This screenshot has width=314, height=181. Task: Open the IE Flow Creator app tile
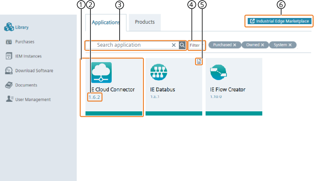tap(234, 86)
